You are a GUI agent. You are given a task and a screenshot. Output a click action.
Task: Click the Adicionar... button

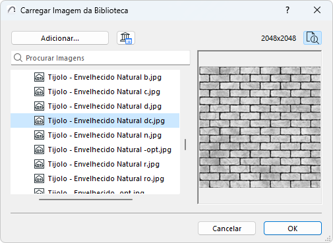click(x=60, y=38)
